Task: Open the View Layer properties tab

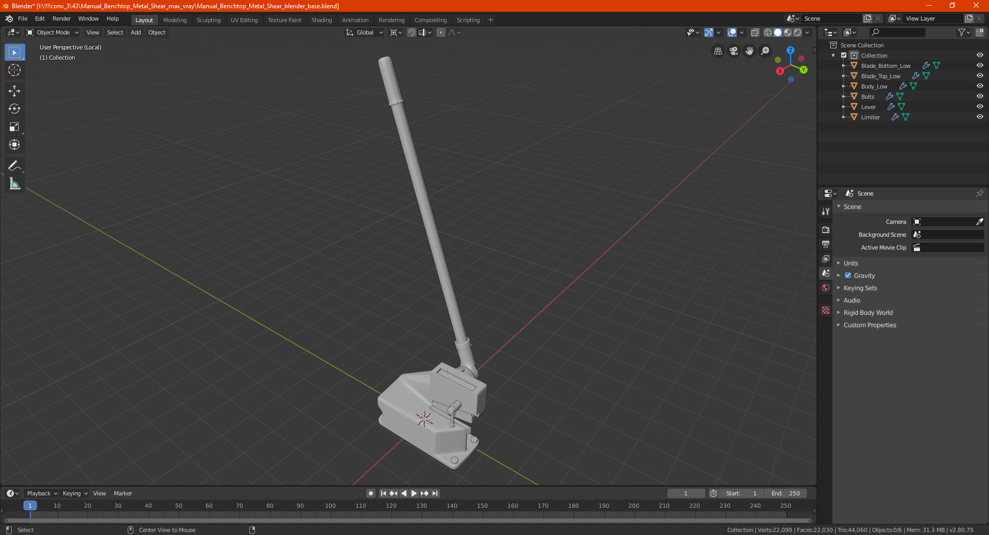Action: (x=826, y=258)
